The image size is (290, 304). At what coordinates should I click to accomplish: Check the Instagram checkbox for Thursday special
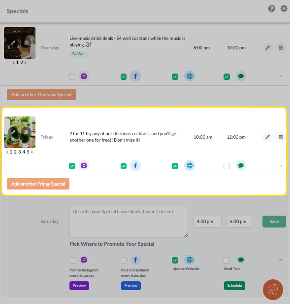(72, 76)
